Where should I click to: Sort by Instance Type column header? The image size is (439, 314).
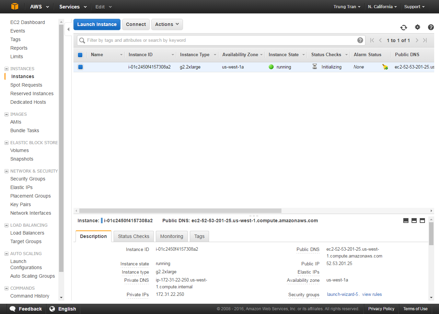[x=195, y=54]
